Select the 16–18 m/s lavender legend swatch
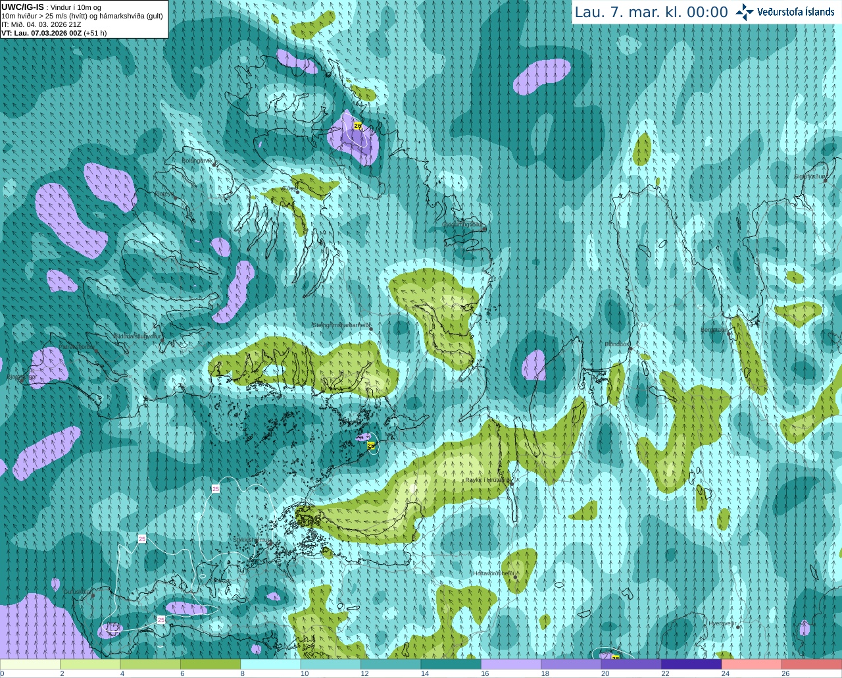The height and width of the screenshot is (678, 842). pos(511,664)
